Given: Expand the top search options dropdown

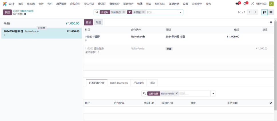Looking at the screenshot, I should [181, 12].
